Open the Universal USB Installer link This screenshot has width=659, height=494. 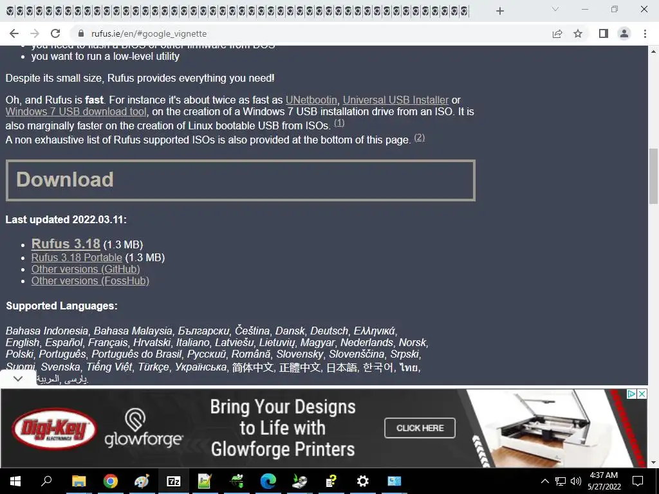pos(396,100)
